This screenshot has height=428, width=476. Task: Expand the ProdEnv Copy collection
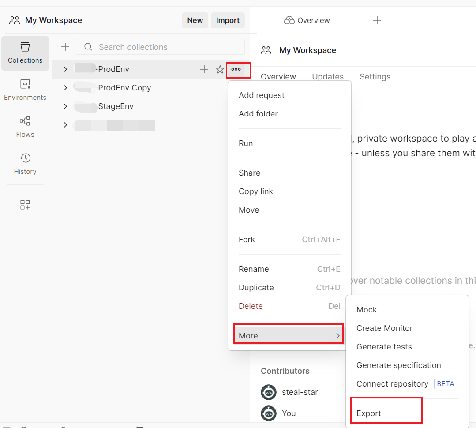pyautogui.click(x=65, y=88)
